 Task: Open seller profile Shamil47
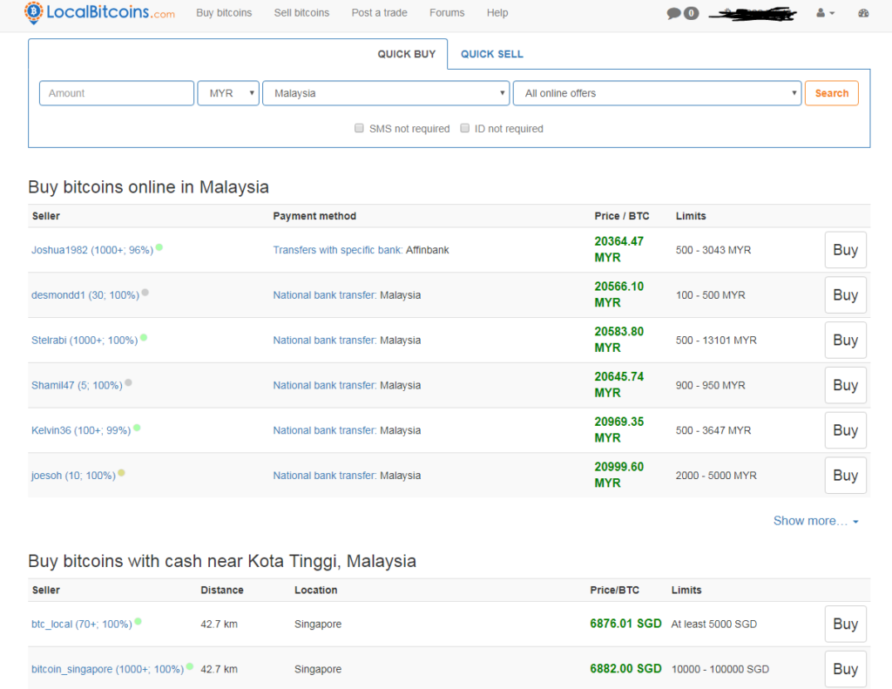77,385
